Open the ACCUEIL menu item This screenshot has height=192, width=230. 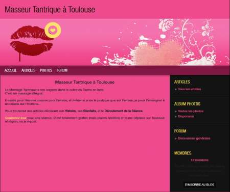(10, 70)
